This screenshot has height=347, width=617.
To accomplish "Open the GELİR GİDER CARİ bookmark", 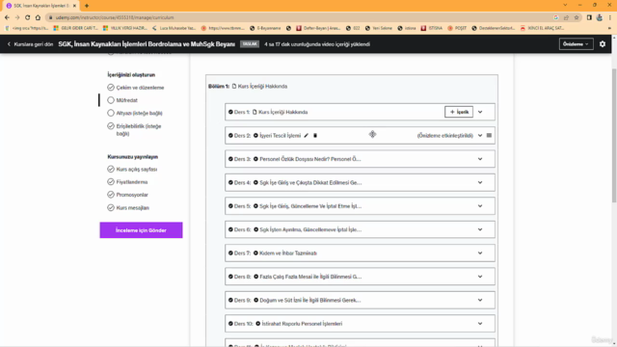I will click(75, 28).
